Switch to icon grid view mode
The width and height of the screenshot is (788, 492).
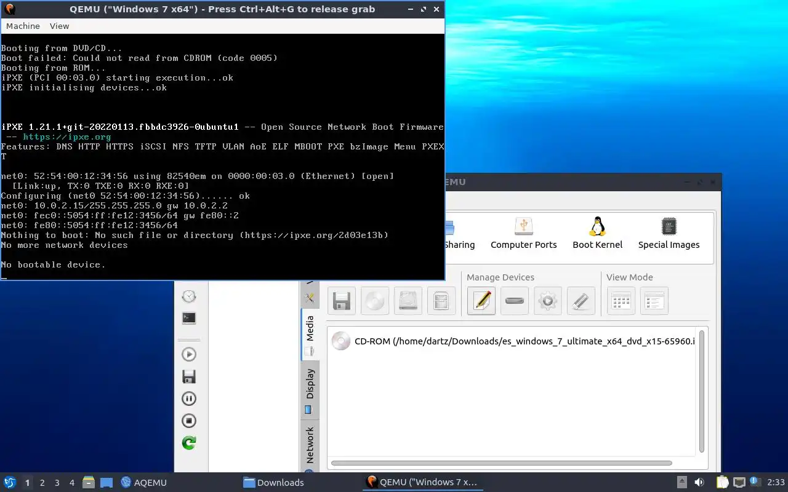coord(621,301)
